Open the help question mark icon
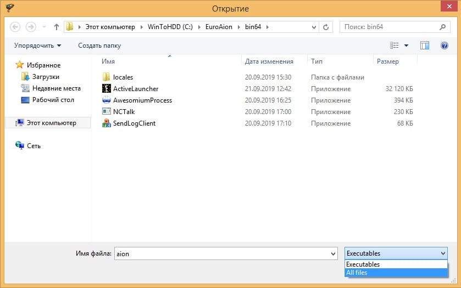The height and width of the screenshot is (288, 461). tap(445, 46)
